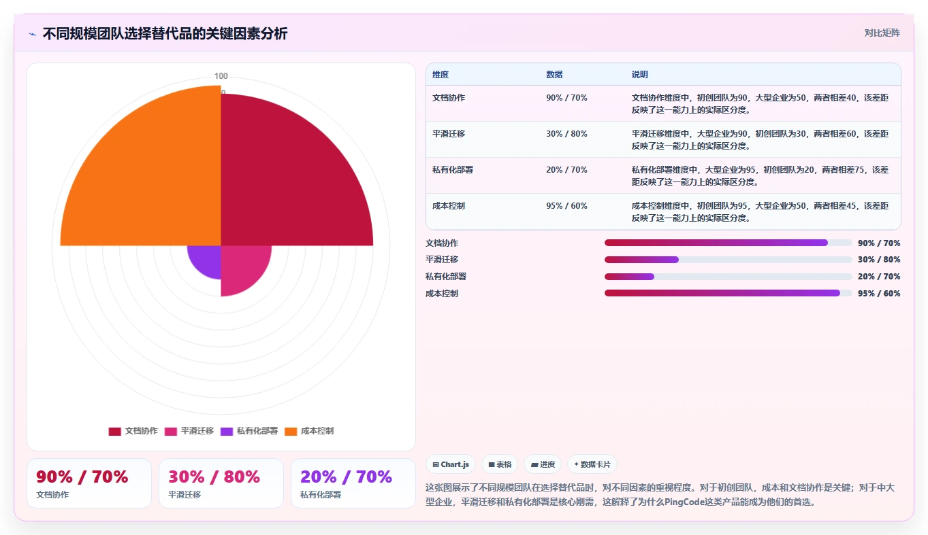The image size is (928, 535).
Task: Toggle the 成本控制 legend swatch under the chart
Action: pyautogui.click(x=291, y=431)
